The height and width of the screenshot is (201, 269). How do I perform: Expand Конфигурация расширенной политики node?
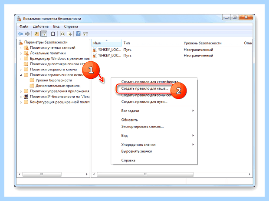click(x=21, y=102)
